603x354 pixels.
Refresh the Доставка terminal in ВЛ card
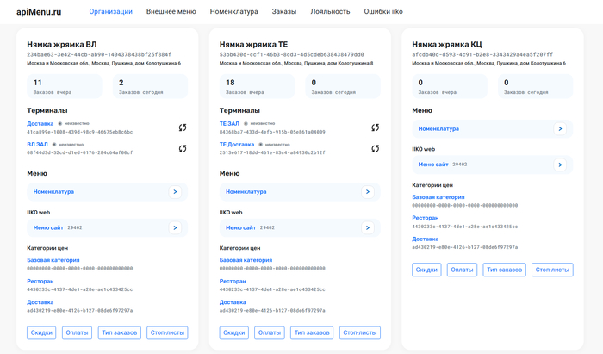tap(183, 127)
